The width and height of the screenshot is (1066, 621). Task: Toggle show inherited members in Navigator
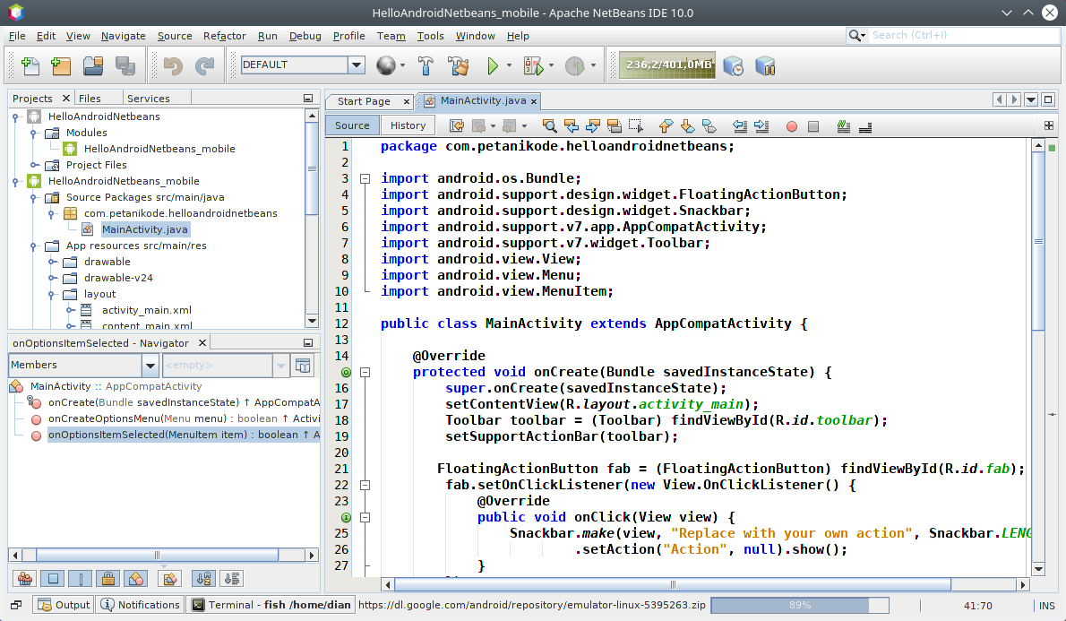tap(25, 578)
